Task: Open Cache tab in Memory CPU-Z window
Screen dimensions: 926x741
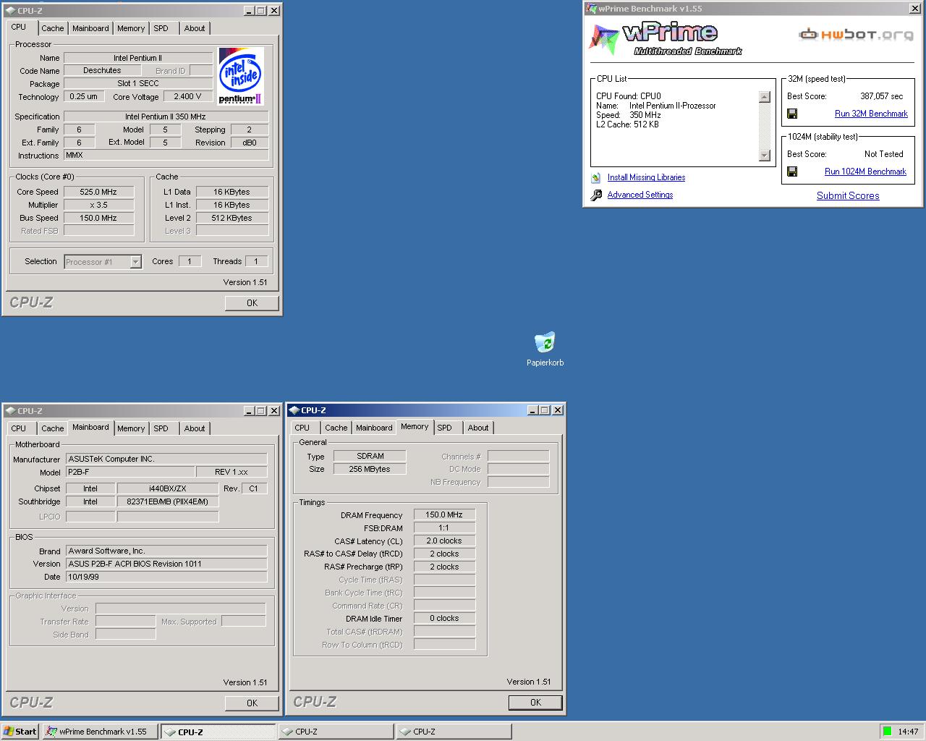Action: [x=336, y=428]
